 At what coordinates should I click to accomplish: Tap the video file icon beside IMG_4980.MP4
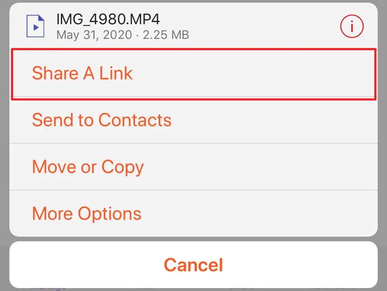(36, 26)
